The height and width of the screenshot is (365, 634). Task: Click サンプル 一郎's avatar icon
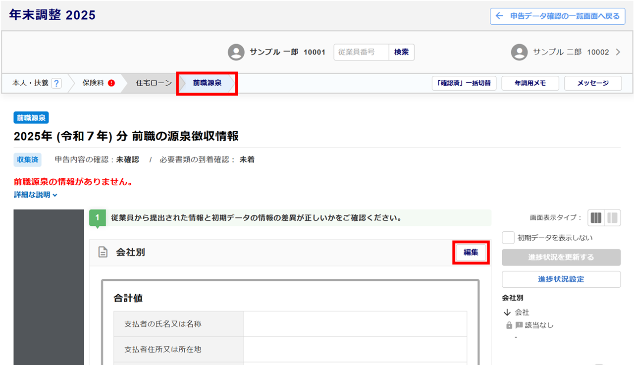pos(236,52)
